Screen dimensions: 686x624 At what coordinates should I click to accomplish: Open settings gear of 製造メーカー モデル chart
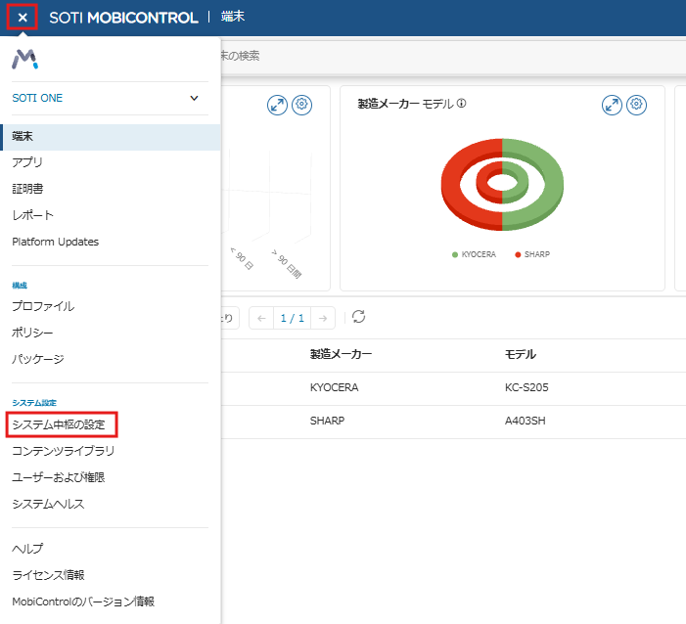(636, 105)
